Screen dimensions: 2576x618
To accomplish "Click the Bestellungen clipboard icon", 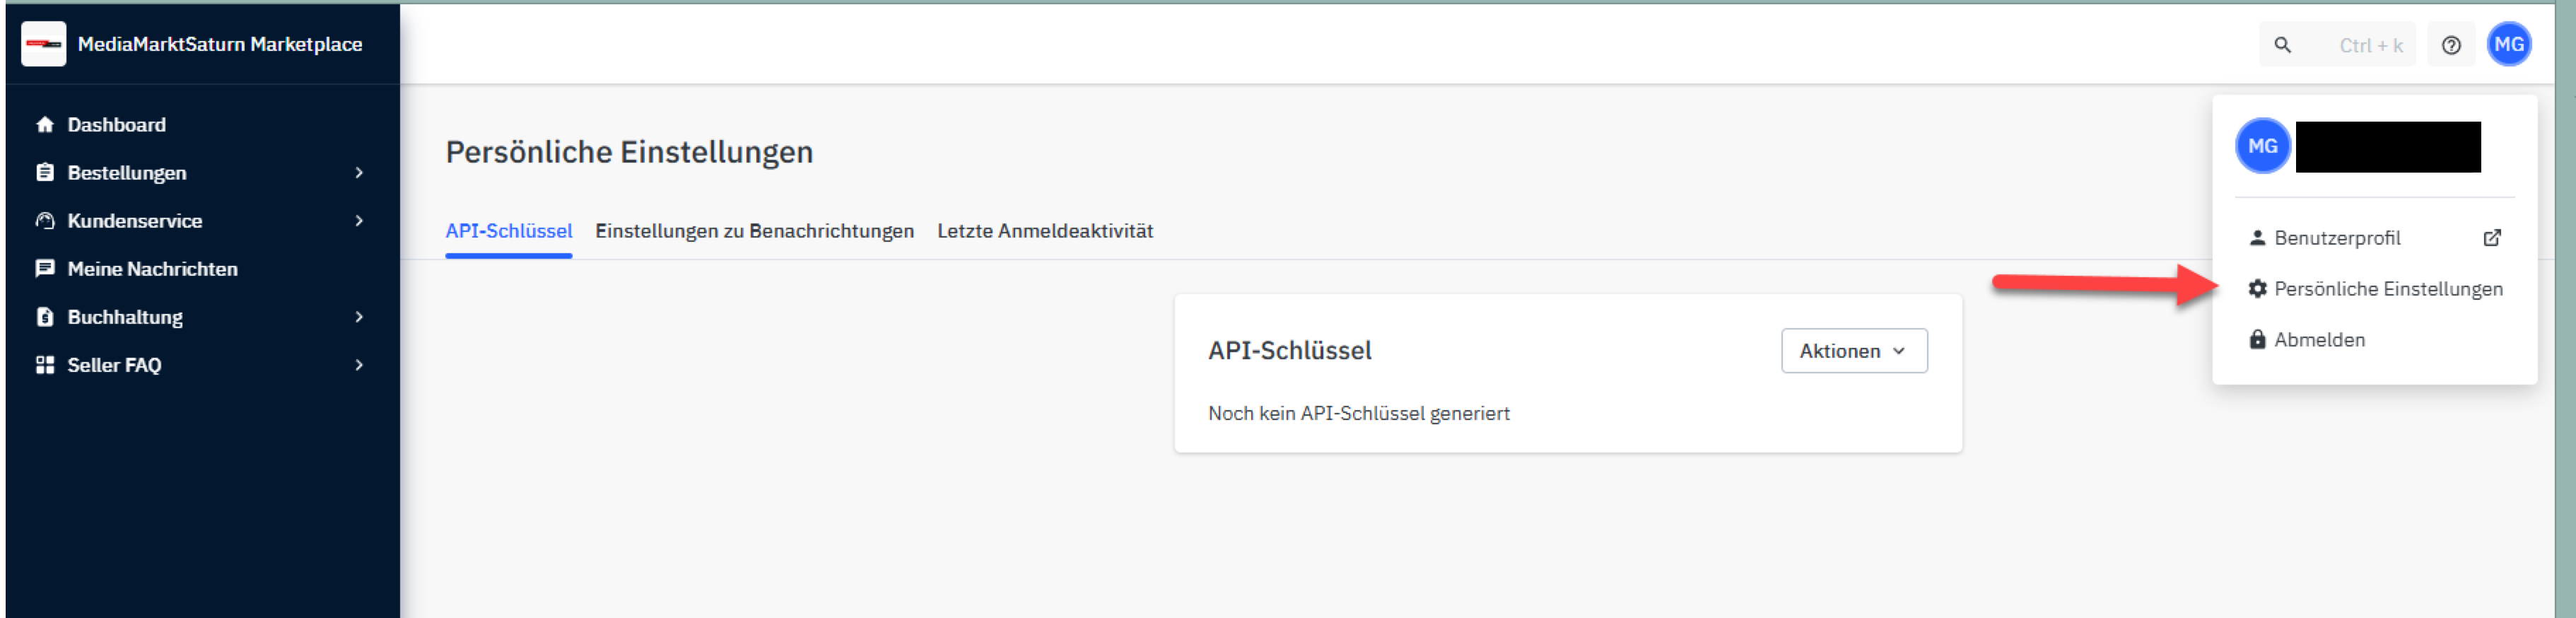I will (x=45, y=173).
